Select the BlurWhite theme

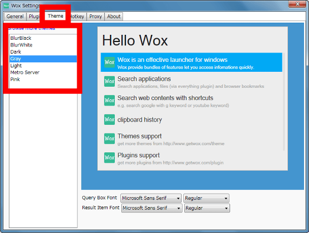click(43, 45)
